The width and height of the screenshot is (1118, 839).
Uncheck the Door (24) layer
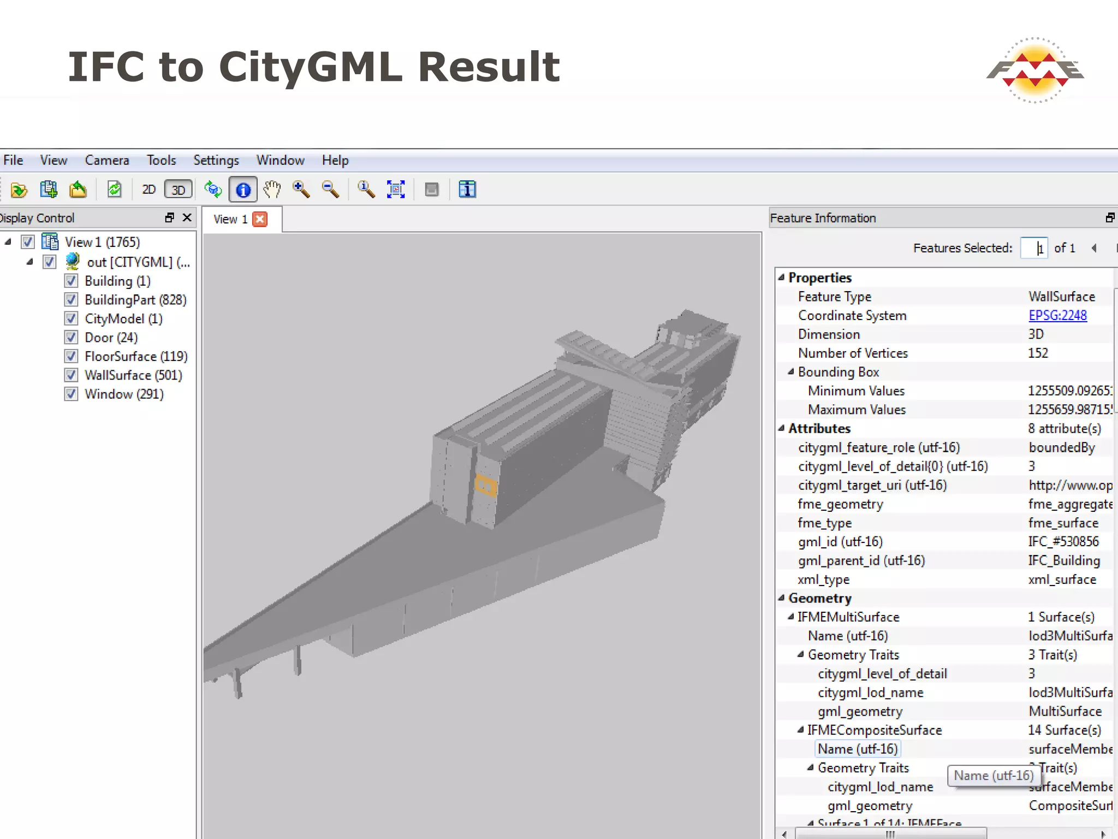pyautogui.click(x=71, y=337)
